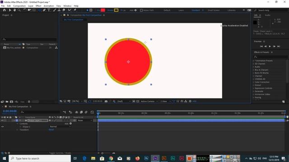Screen dimensions: 289x162
Task: Switch to the Audio panel tab
Action: 268,15
